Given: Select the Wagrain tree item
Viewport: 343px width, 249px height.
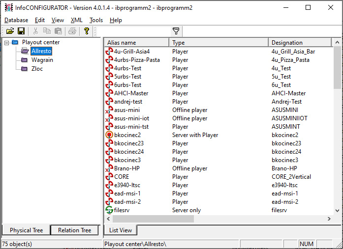Looking at the screenshot, I should click(x=42, y=60).
